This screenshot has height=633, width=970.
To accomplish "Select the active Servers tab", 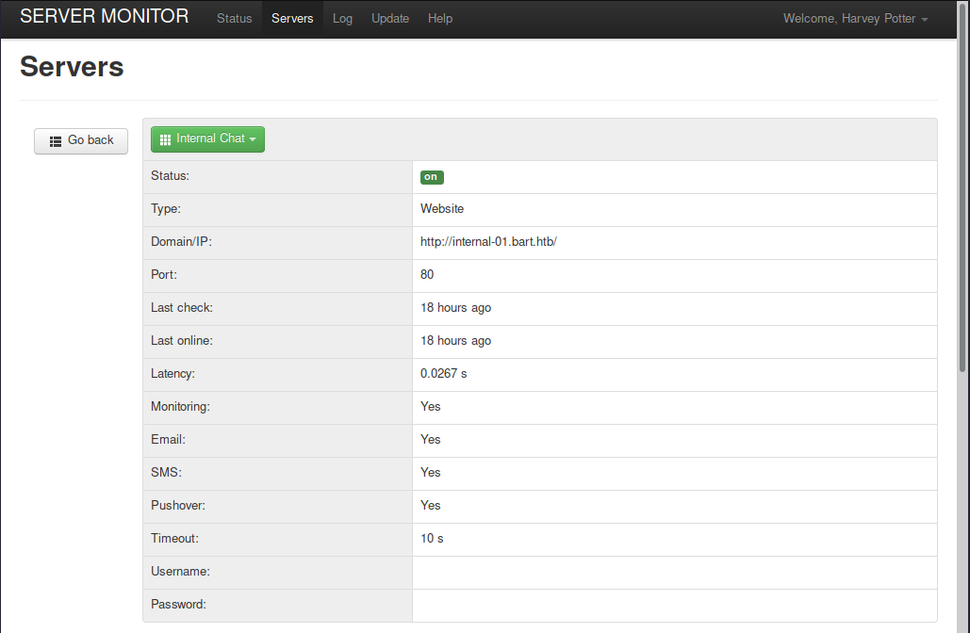I will click(292, 18).
